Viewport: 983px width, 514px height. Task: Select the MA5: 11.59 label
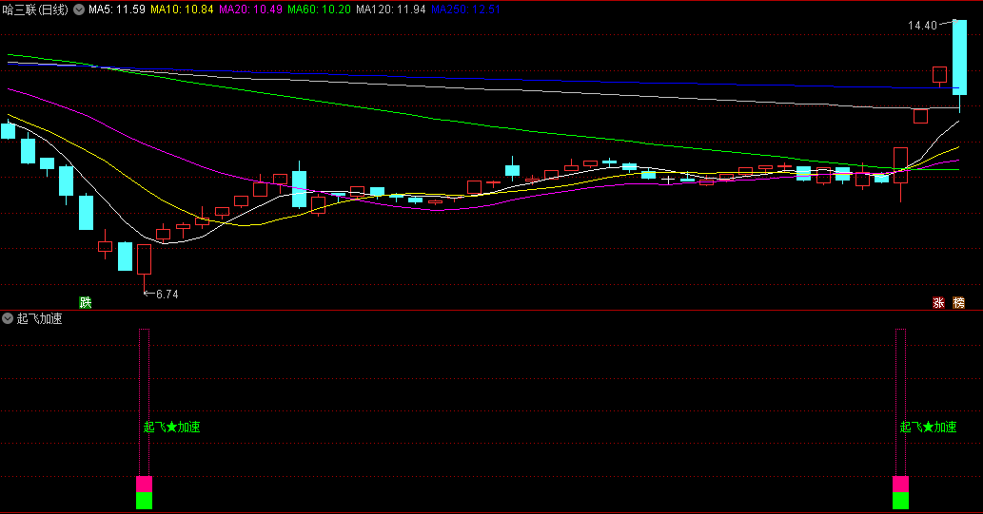tap(117, 10)
